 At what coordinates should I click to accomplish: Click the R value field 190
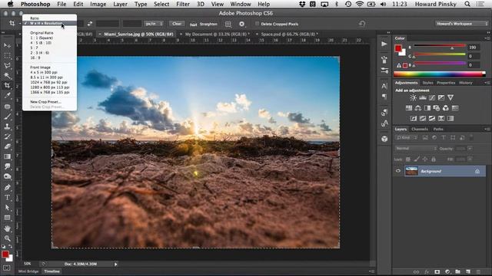point(474,48)
